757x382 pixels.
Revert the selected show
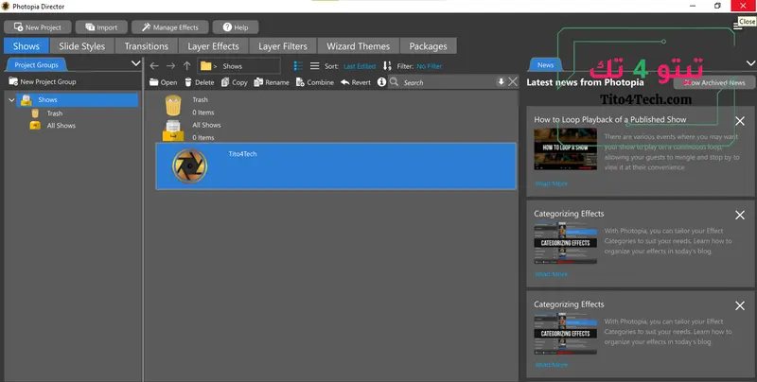356,82
